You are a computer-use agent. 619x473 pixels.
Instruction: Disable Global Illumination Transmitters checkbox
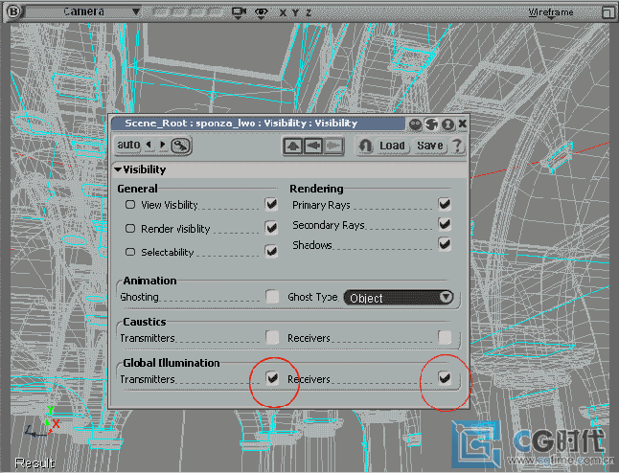pyautogui.click(x=273, y=379)
